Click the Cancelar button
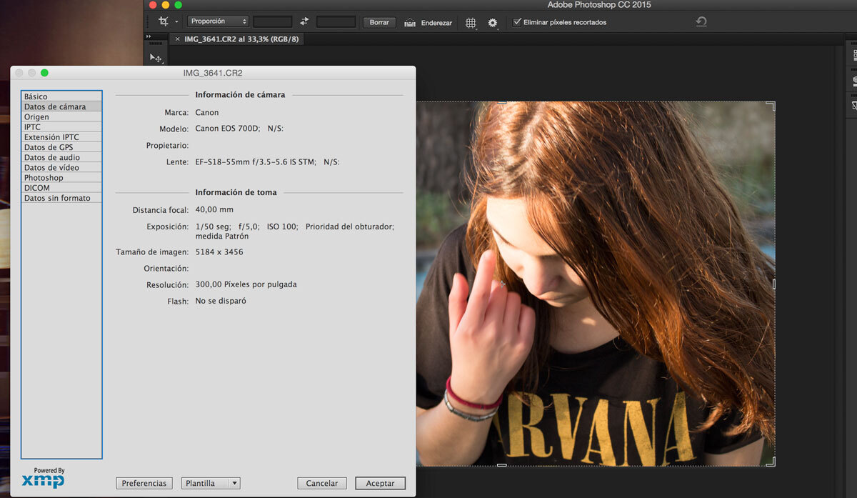The width and height of the screenshot is (857, 498). [322, 484]
